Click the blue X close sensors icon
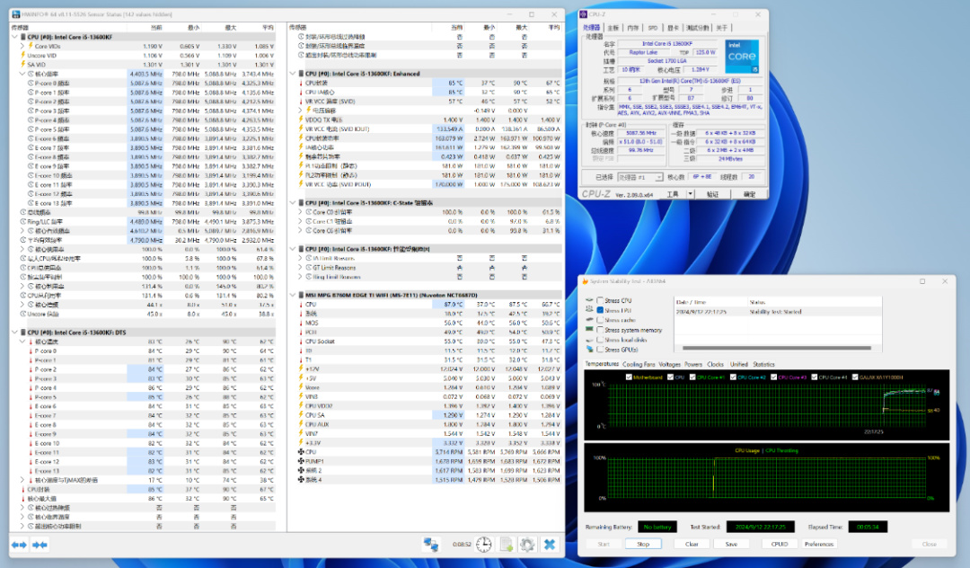970x568 pixels. tap(550, 545)
